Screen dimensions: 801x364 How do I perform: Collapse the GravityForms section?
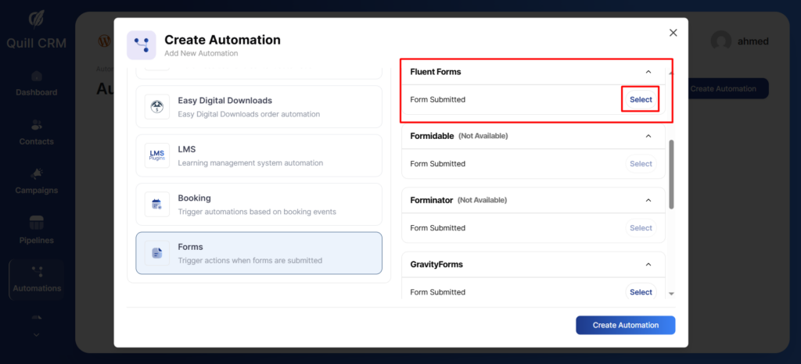[x=648, y=265]
